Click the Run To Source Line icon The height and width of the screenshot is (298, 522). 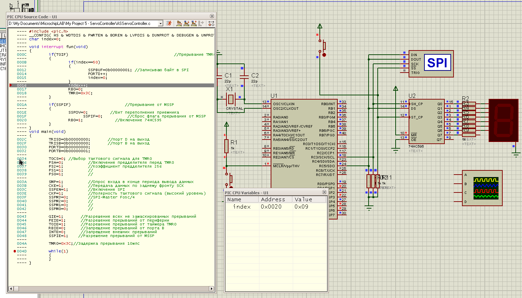coord(201,23)
